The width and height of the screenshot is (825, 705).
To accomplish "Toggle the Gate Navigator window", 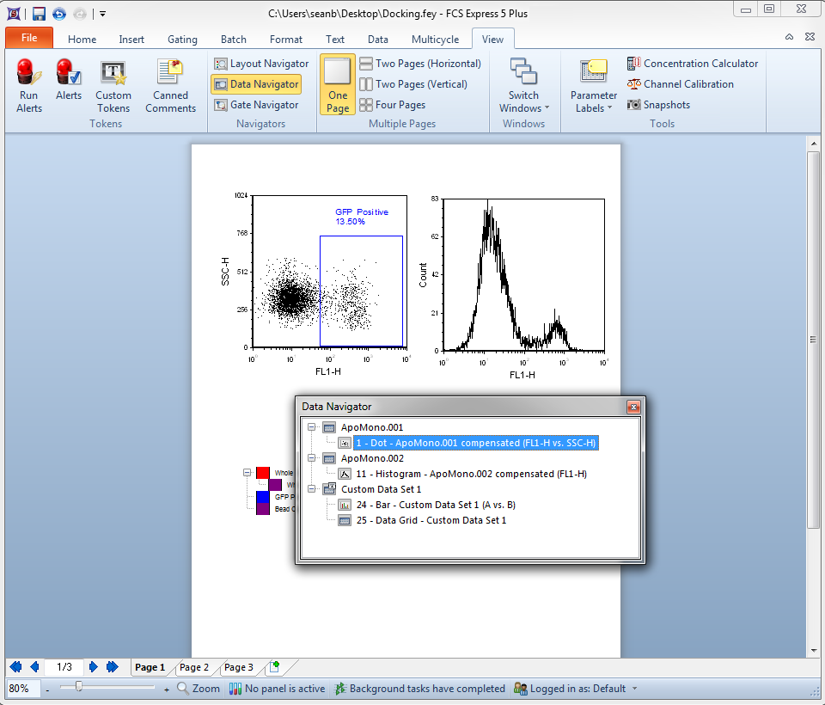I will [256, 105].
